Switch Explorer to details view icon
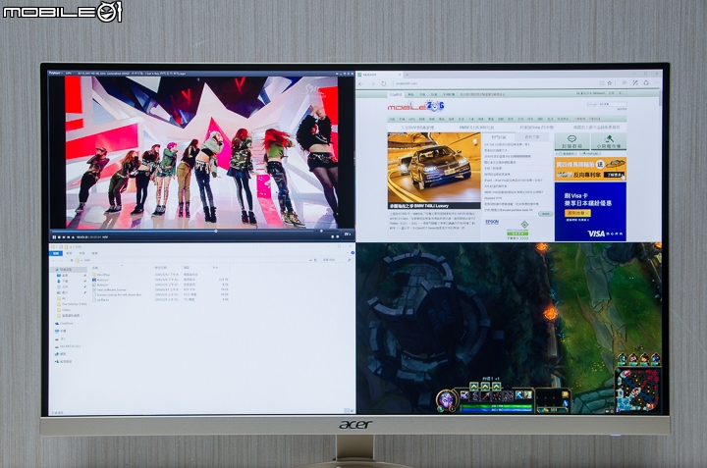Viewport: 707px width, 468px height. [347, 411]
